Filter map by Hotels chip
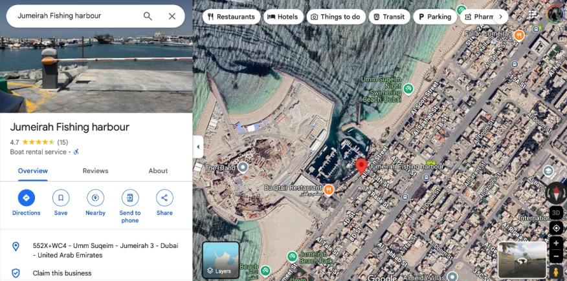 [283, 17]
